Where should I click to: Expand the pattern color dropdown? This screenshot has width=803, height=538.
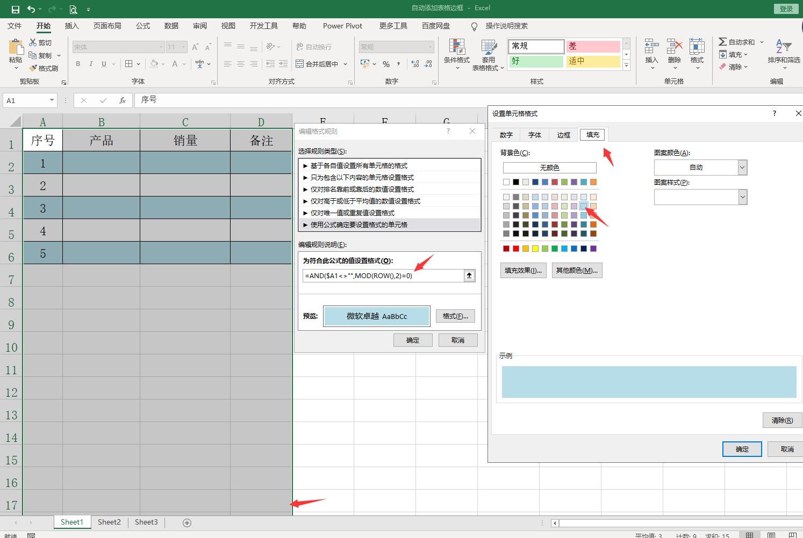click(742, 168)
